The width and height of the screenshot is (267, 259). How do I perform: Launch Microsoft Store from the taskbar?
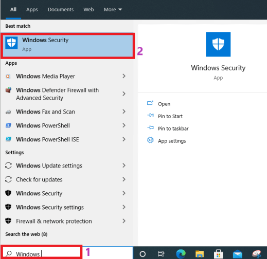[x=219, y=254]
